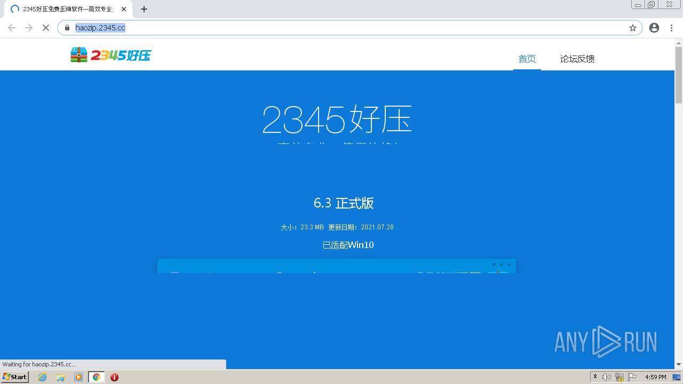
Task: Click the 大小：23.3 MB text
Action: click(303, 227)
